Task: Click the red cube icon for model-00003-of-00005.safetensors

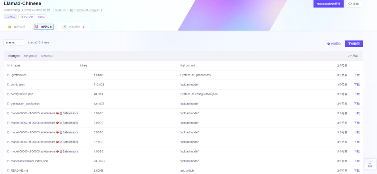Action: (x=58, y=132)
